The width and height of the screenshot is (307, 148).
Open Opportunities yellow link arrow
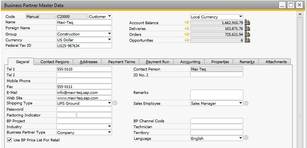[187, 40]
